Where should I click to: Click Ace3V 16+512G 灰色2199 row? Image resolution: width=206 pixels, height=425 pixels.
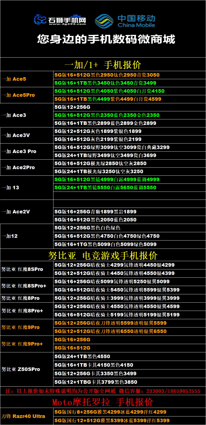click(x=129, y=139)
